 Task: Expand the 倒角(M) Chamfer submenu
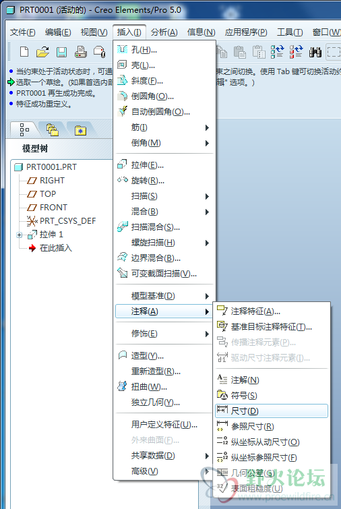click(x=164, y=143)
